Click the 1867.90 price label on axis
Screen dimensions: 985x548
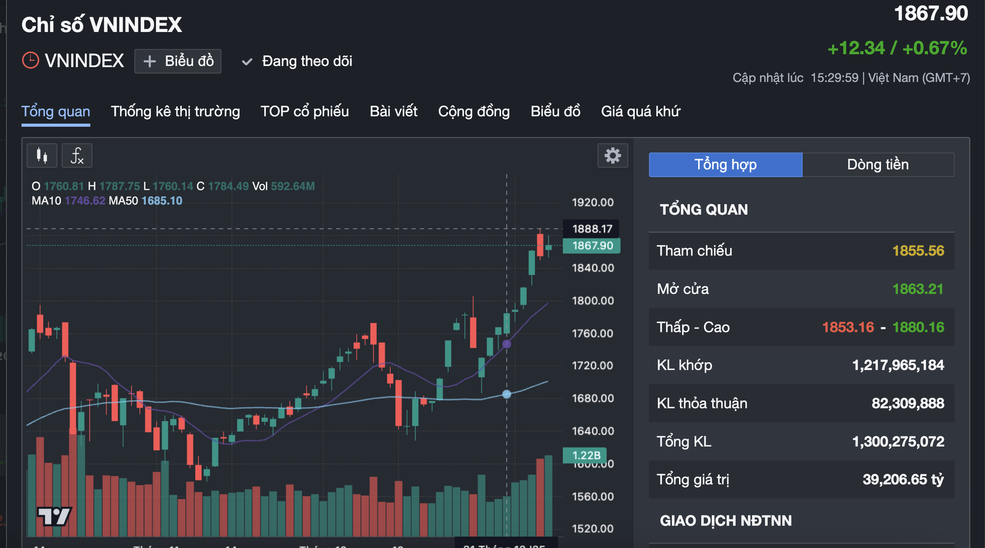pos(592,246)
